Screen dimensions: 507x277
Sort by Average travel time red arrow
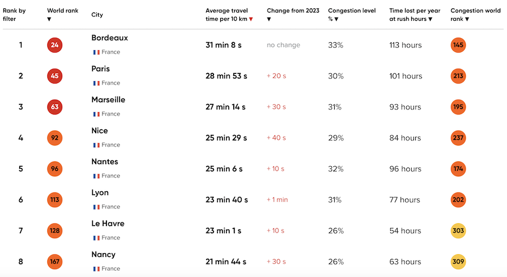point(251,19)
